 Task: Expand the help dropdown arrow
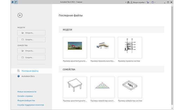tap(155, 2)
